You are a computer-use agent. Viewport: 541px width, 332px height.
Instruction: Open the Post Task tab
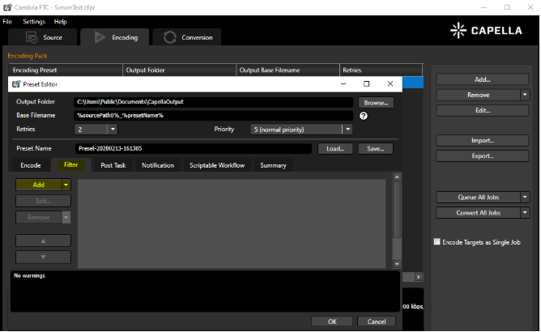pos(113,165)
